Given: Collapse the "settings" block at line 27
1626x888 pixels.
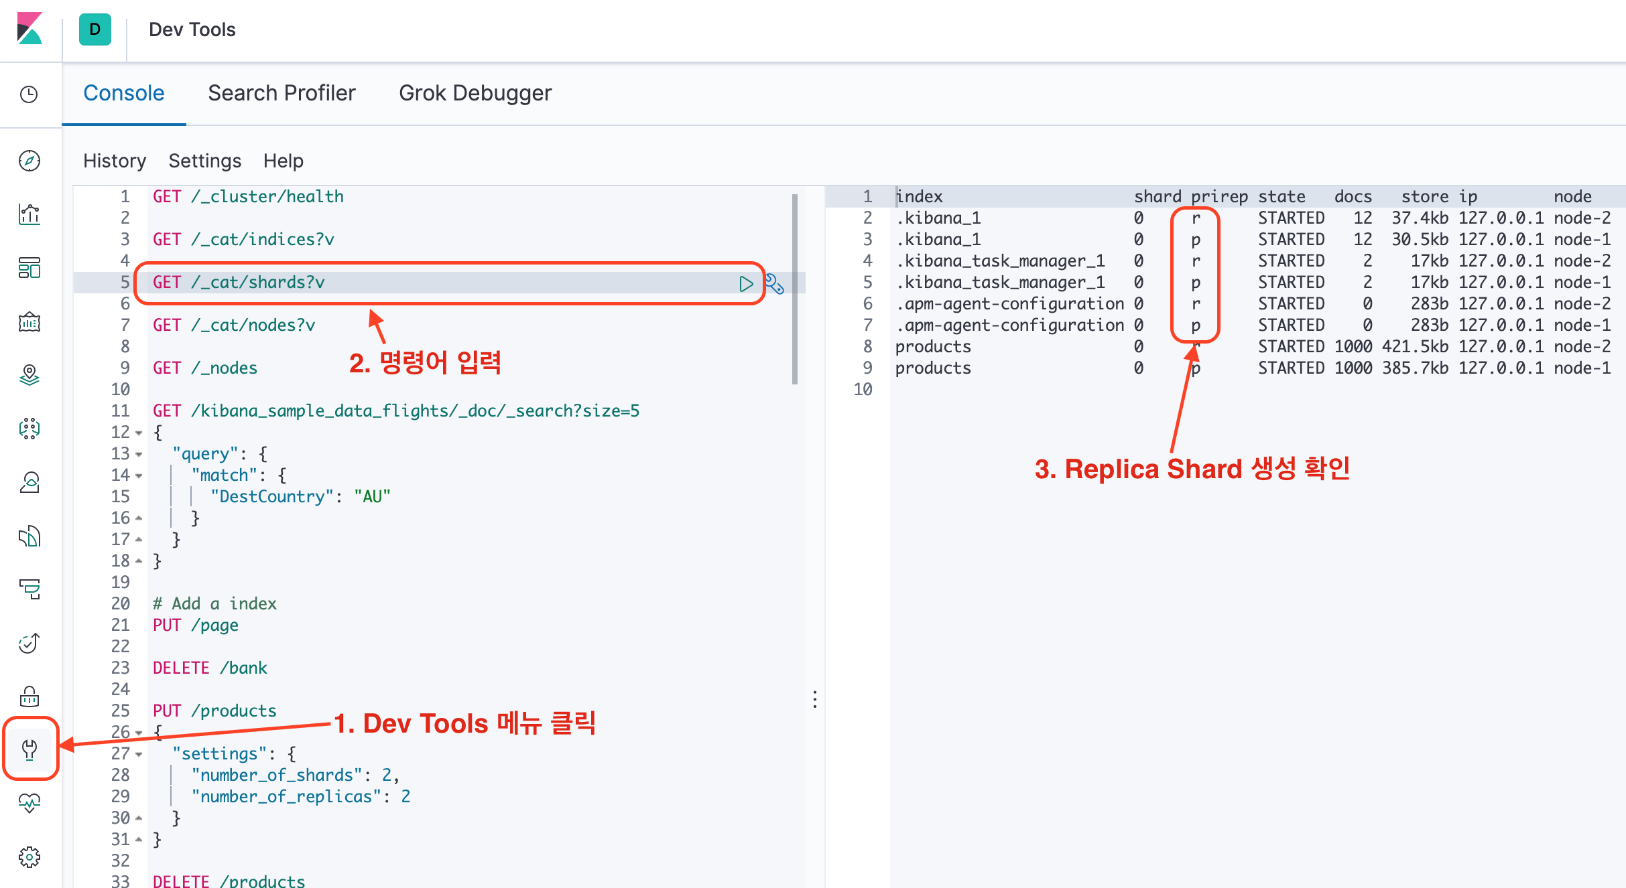Looking at the screenshot, I should tap(139, 755).
